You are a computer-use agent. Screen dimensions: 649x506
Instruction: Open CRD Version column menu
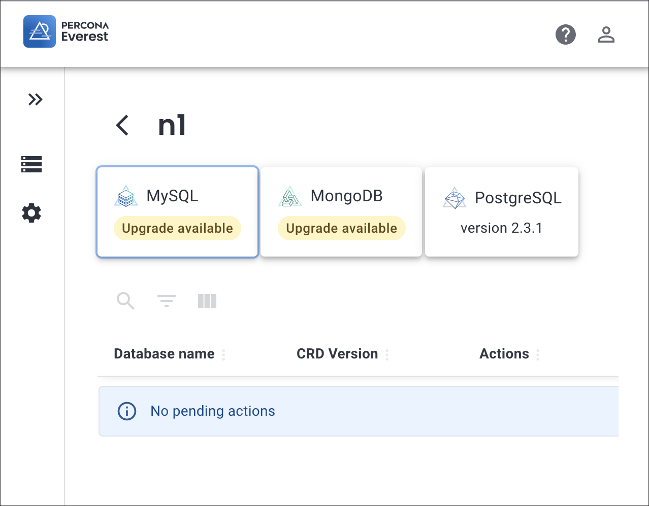(x=387, y=354)
